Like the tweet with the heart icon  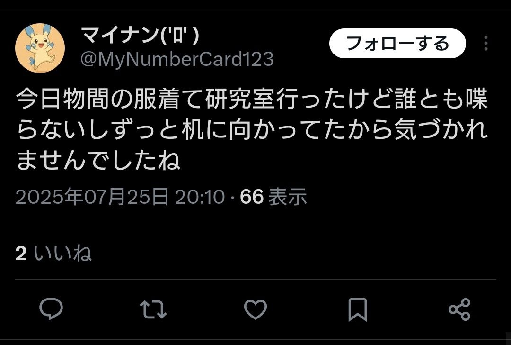pos(255,309)
